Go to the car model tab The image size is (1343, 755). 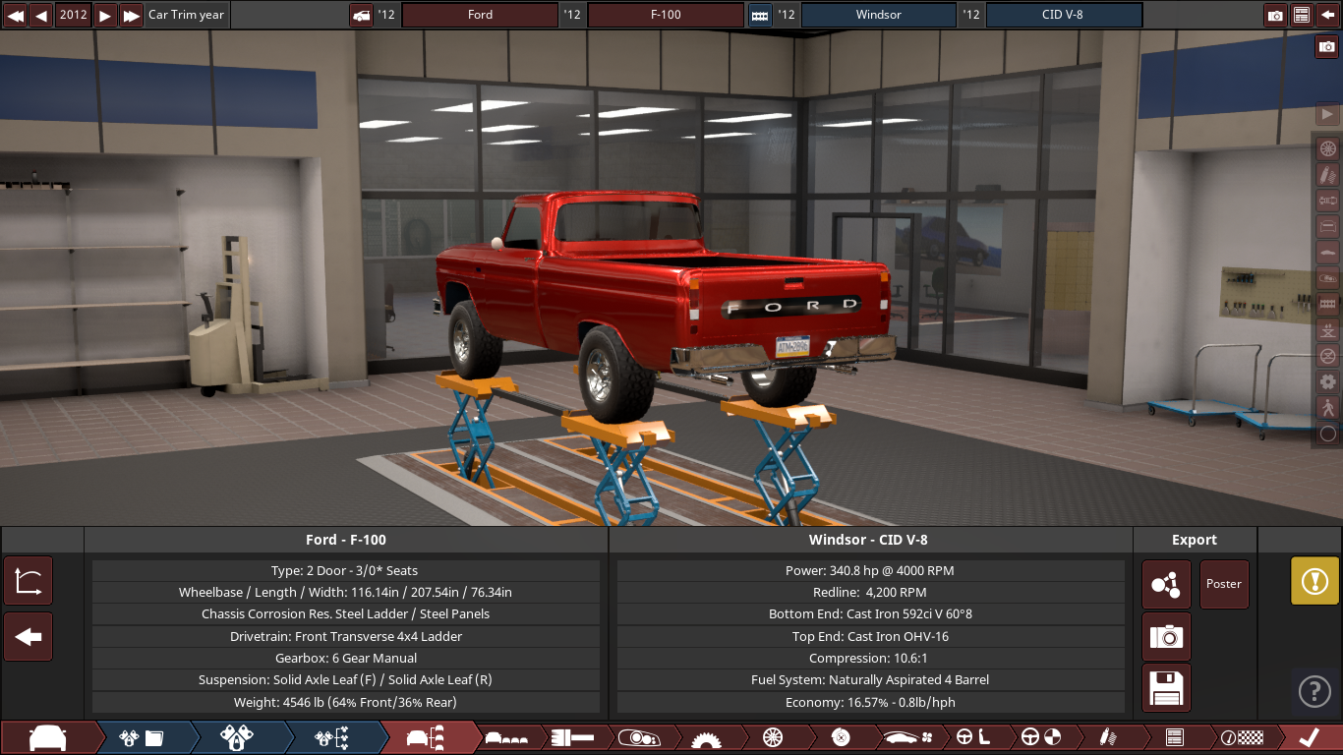click(48, 738)
